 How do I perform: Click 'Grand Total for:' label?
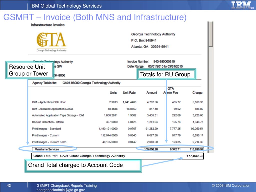coord(45,156)
